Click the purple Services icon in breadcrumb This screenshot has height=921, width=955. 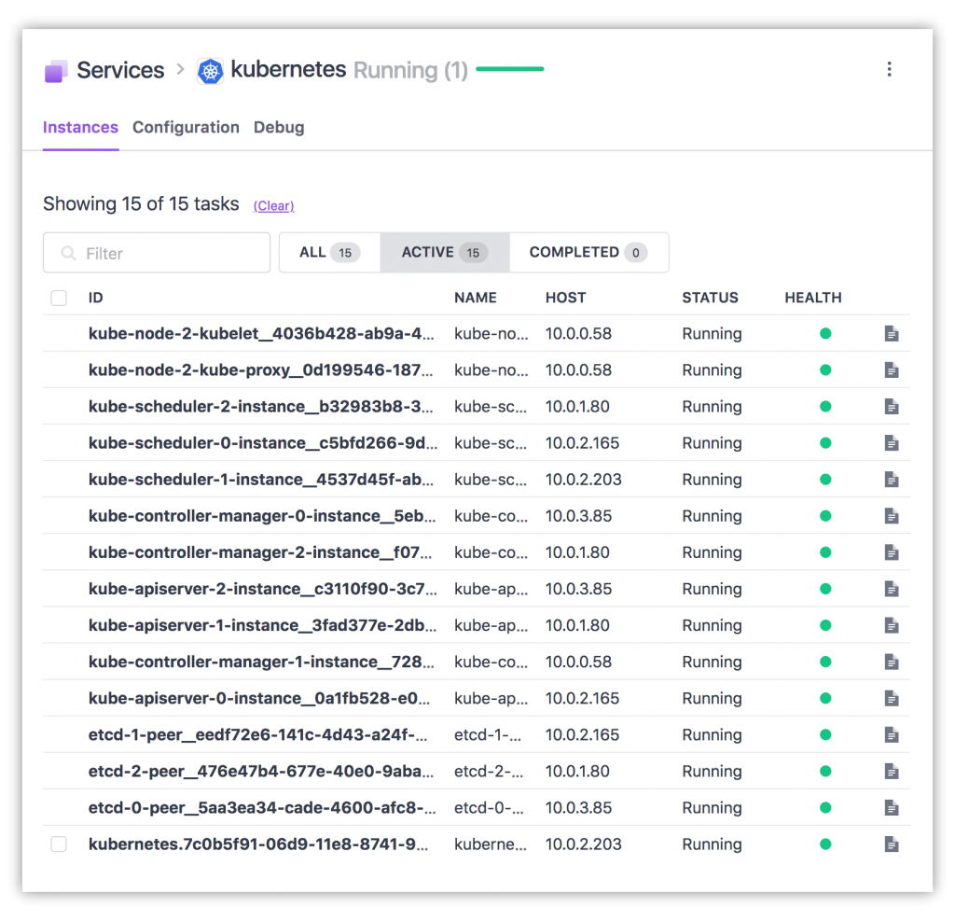click(56, 71)
